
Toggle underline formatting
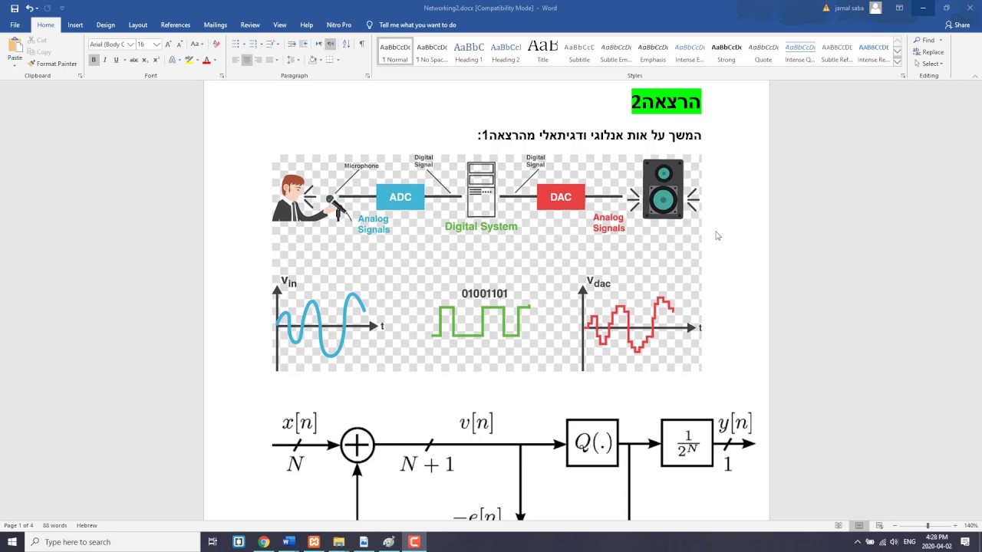click(x=116, y=60)
